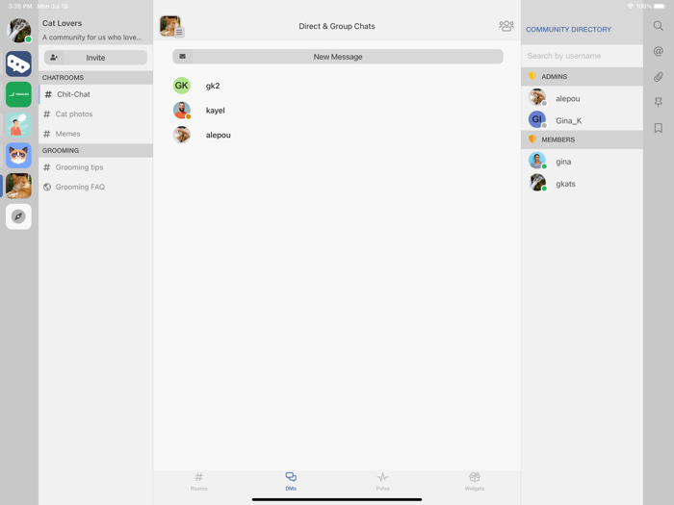Tap the Wi-Fi icon in status bar

[630, 6]
